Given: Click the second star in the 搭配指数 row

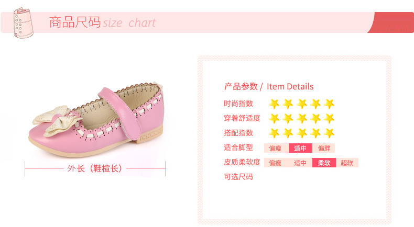Looking at the screenshot, I should click(x=288, y=133).
